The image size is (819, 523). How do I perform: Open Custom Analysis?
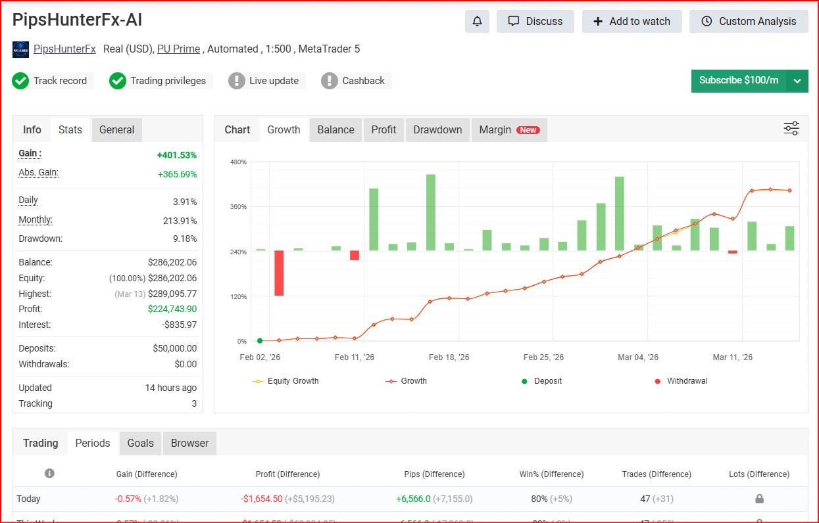(749, 21)
